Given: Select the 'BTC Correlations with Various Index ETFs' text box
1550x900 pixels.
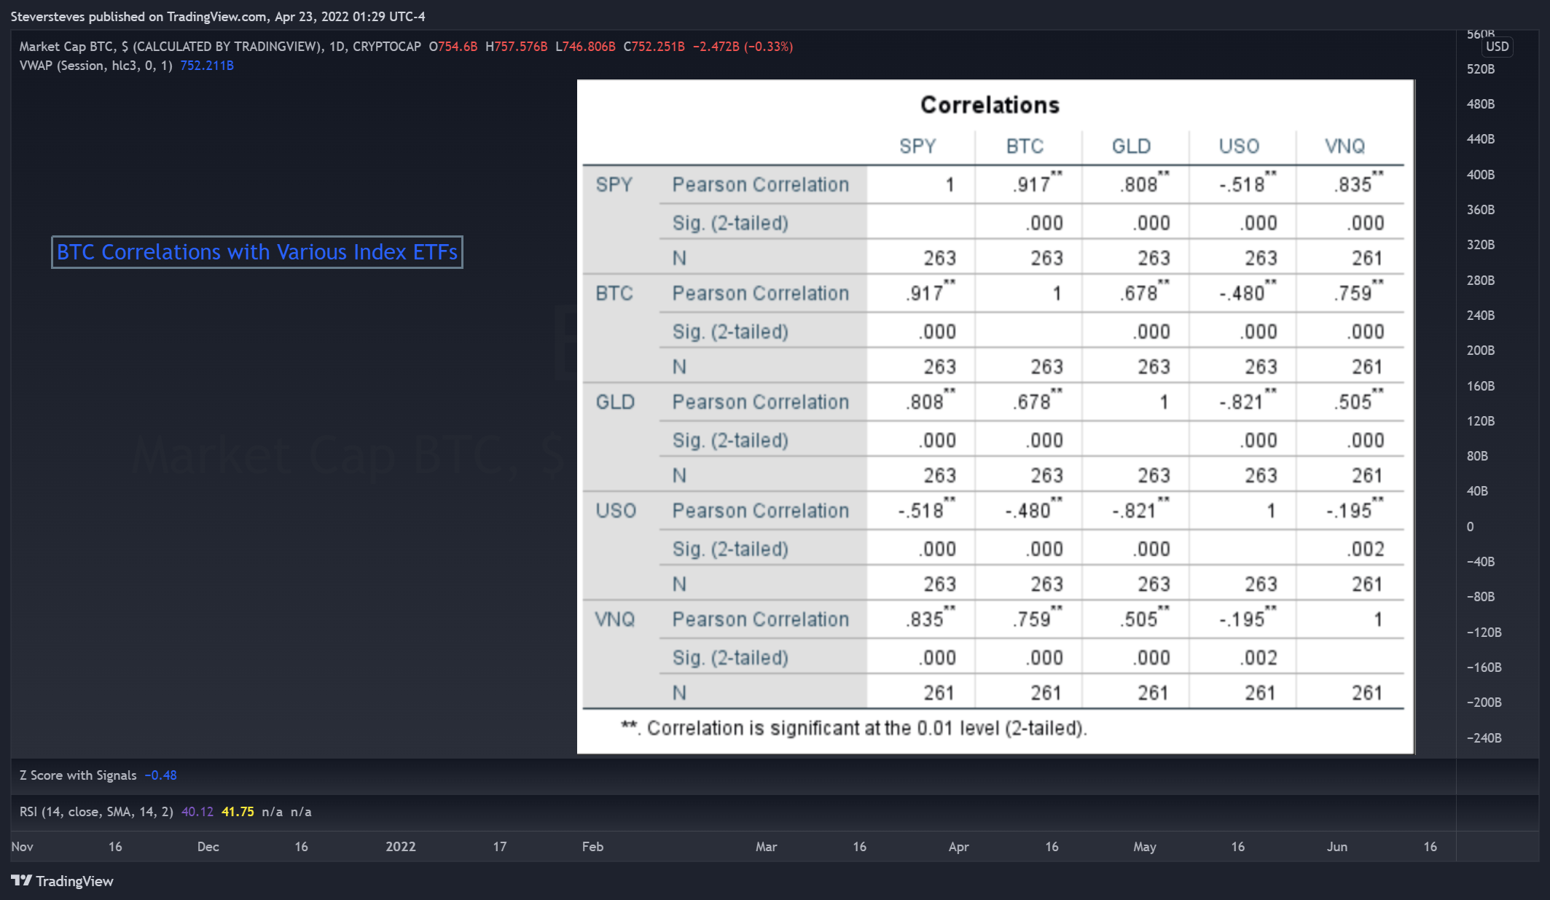Looking at the screenshot, I should (x=257, y=252).
